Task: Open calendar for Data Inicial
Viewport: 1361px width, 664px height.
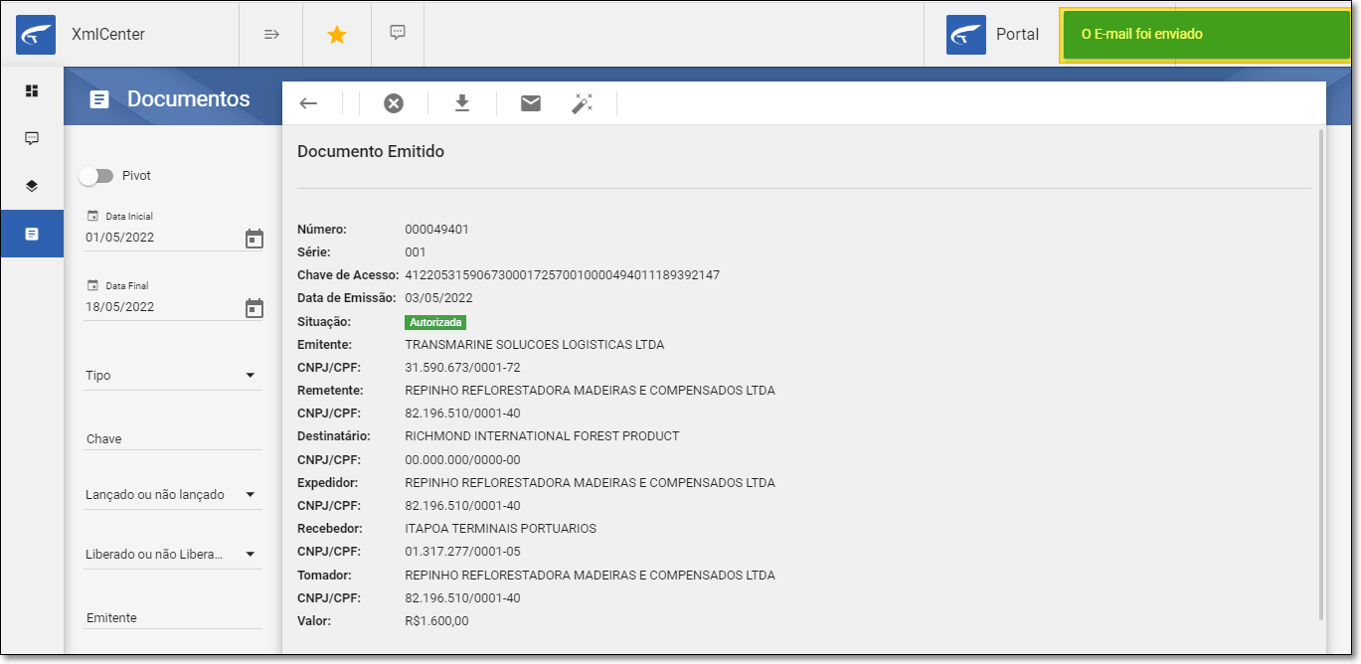Action: click(255, 239)
